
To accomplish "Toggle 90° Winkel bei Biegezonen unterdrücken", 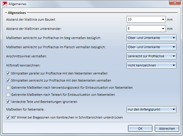I will (8, 117).
